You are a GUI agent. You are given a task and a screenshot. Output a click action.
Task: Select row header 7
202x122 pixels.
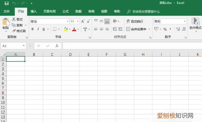[3, 88]
